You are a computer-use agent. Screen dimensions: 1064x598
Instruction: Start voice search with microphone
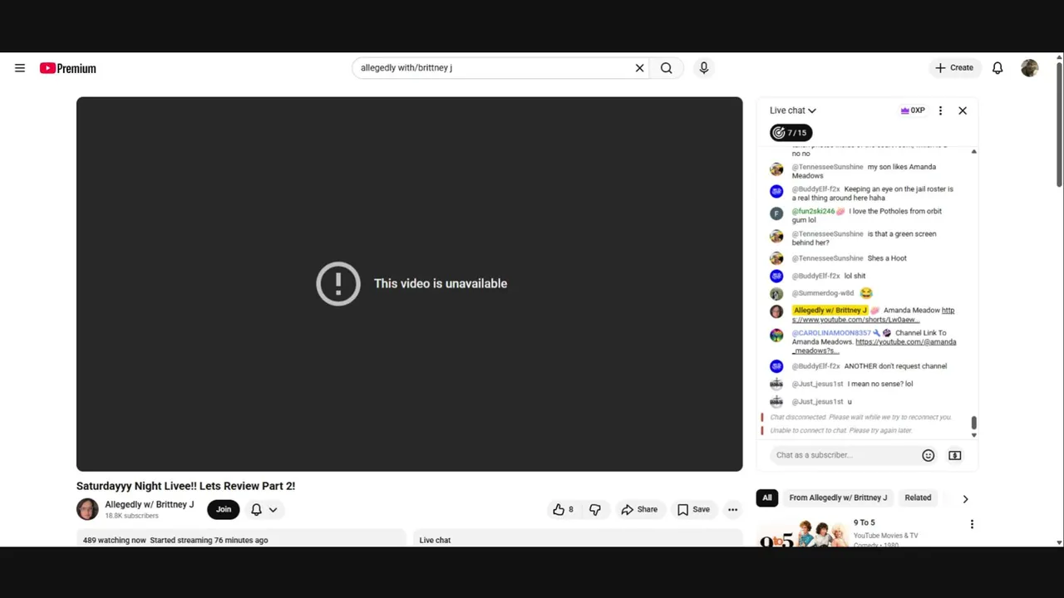(x=704, y=68)
